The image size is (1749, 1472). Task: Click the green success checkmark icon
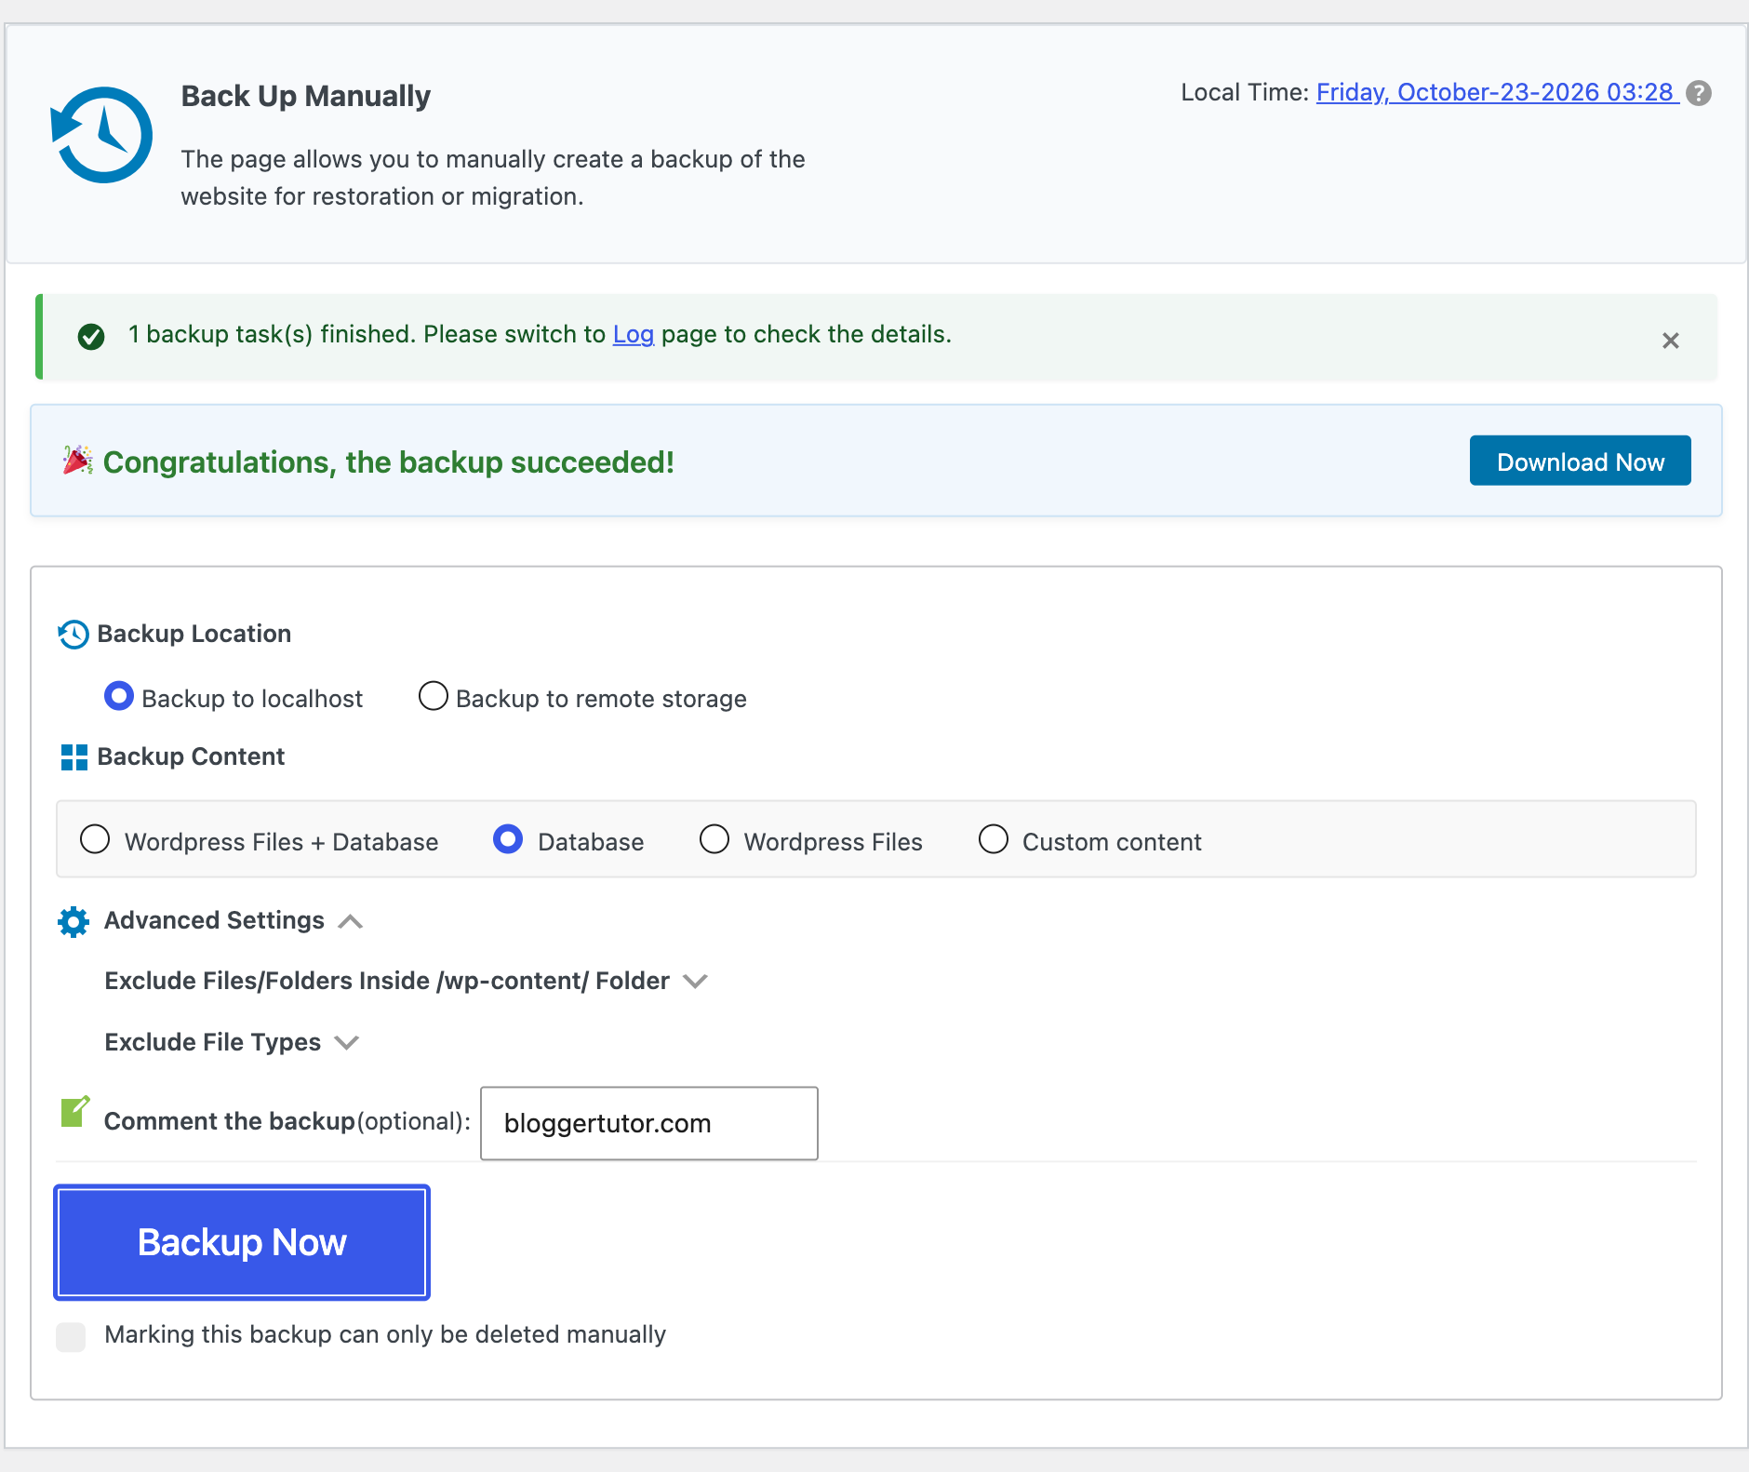pyautogui.click(x=91, y=336)
